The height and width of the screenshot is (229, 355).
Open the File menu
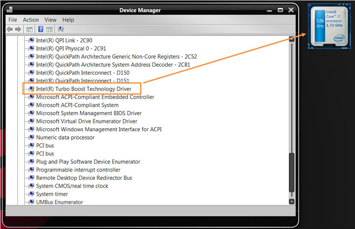pos(13,20)
